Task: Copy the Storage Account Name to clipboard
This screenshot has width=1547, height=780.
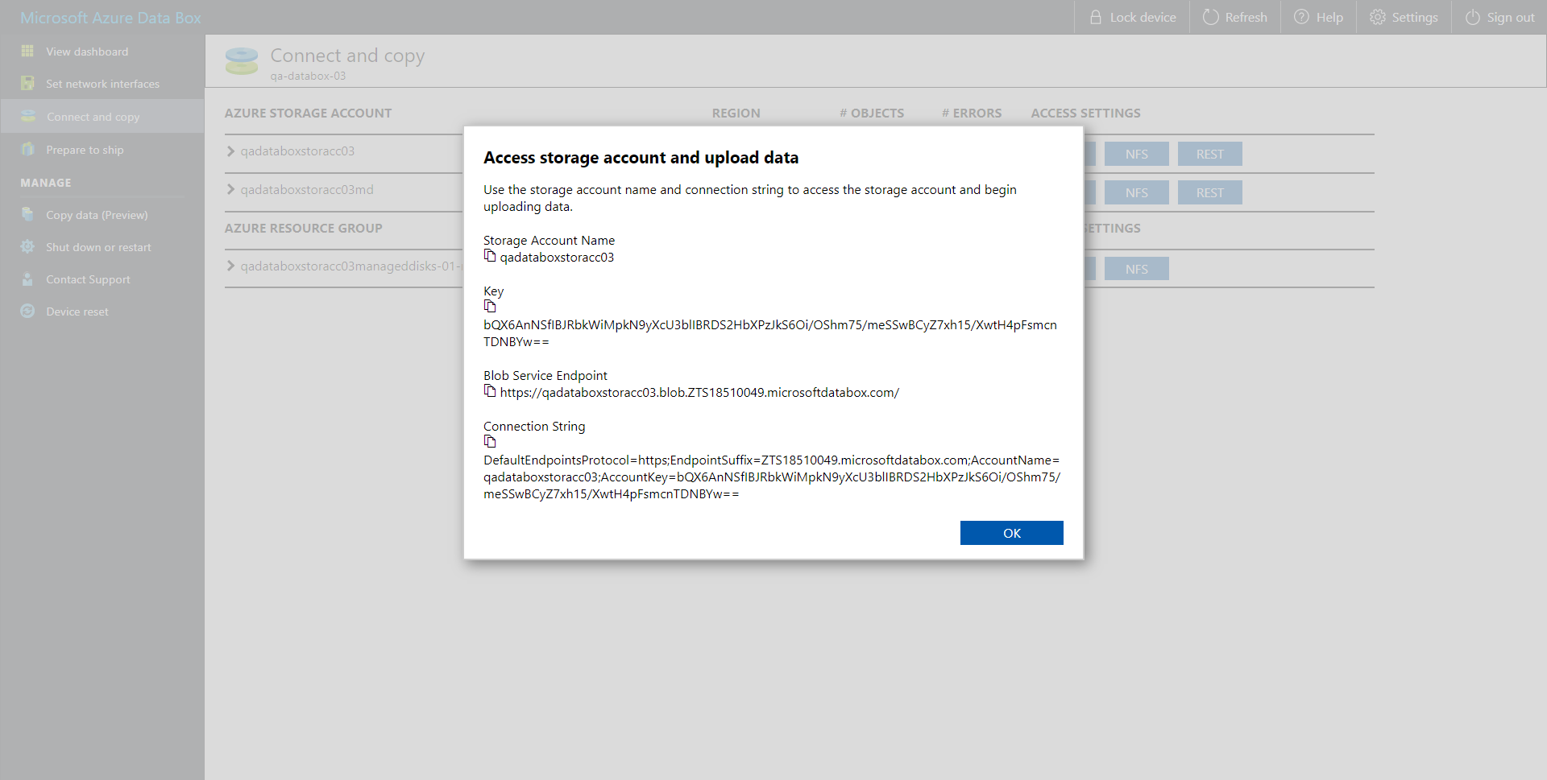Action: click(x=489, y=255)
